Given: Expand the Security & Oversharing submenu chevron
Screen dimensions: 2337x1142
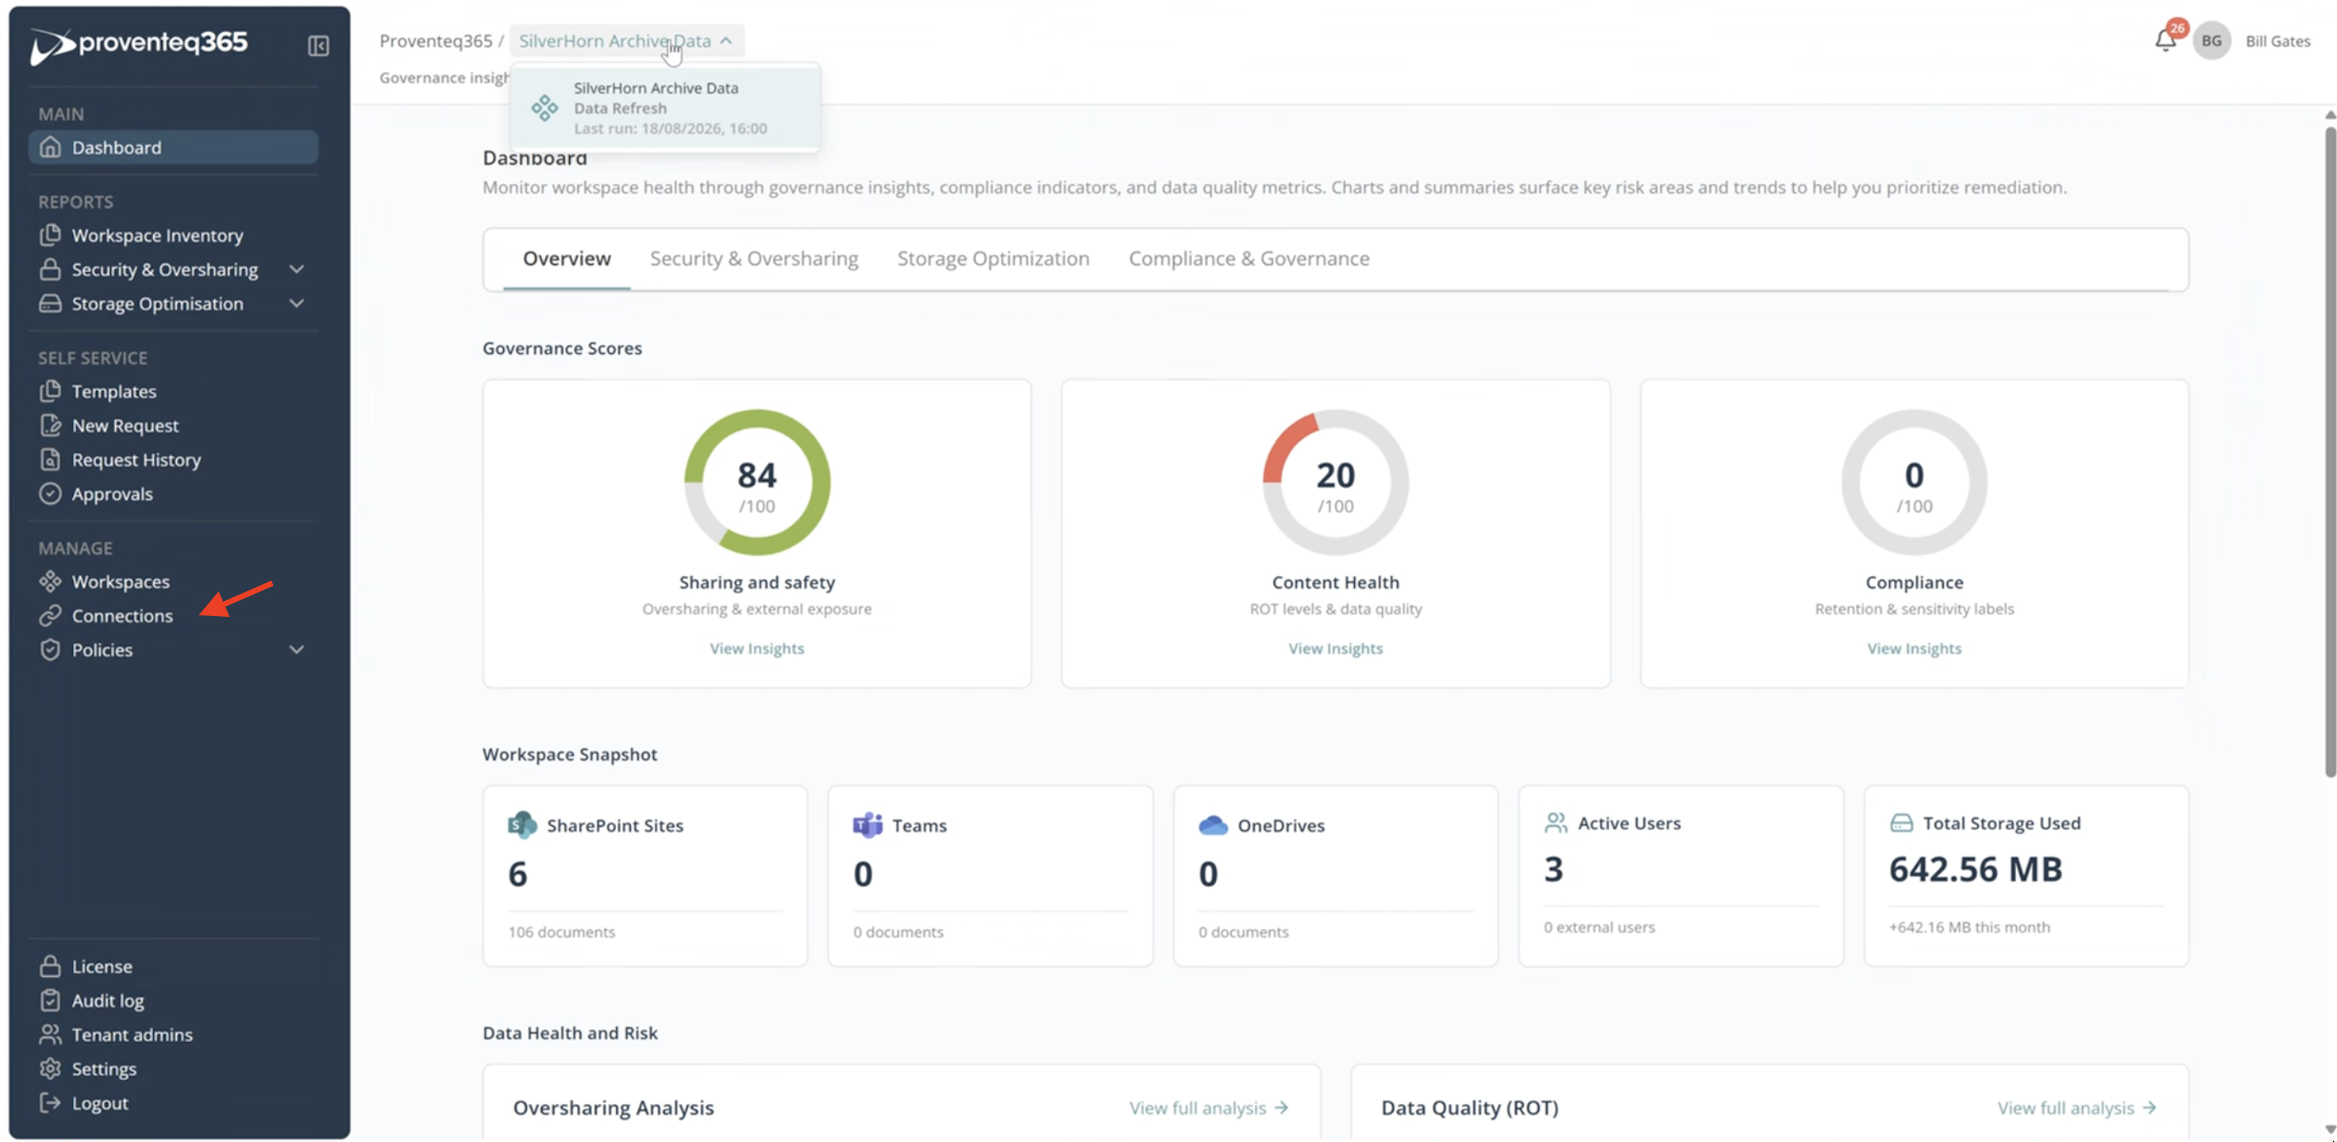Looking at the screenshot, I should [297, 270].
